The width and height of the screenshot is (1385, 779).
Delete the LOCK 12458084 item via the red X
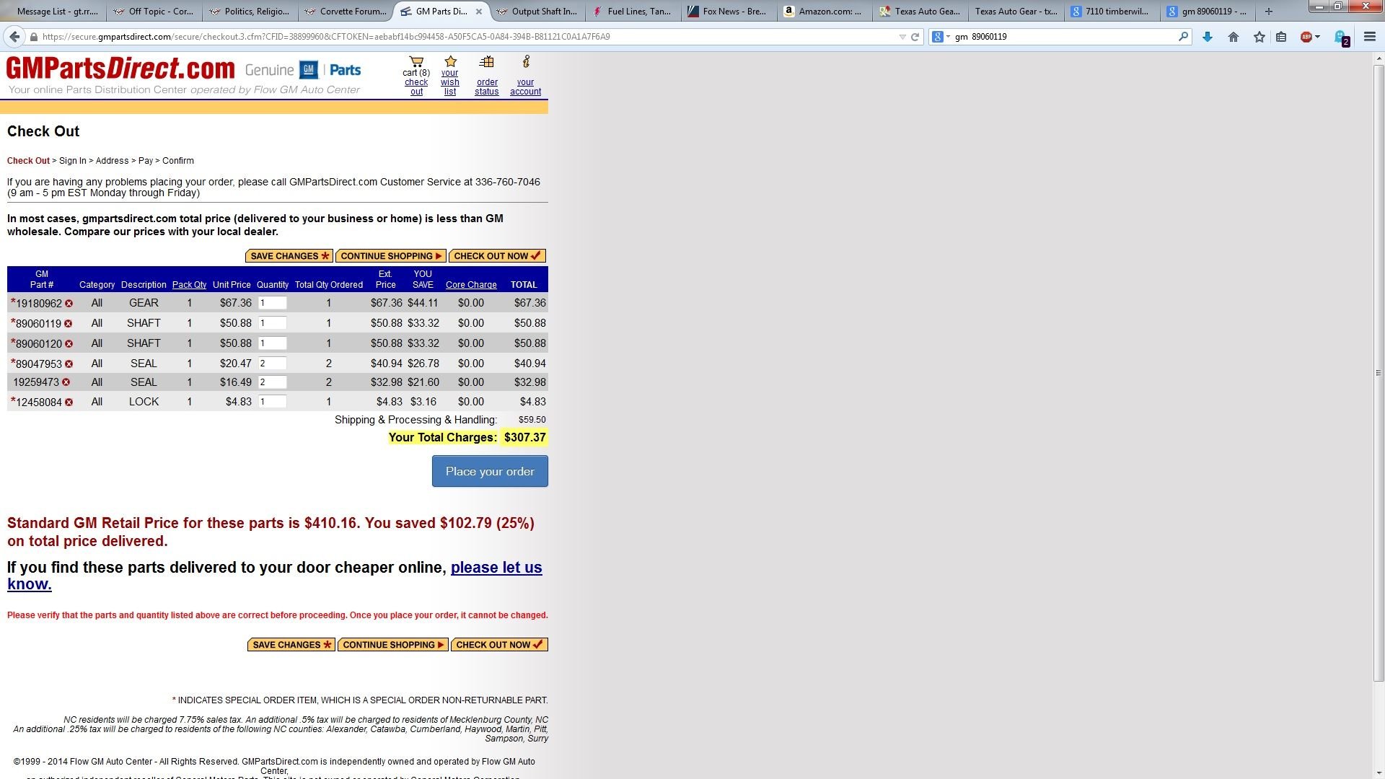coord(69,402)
